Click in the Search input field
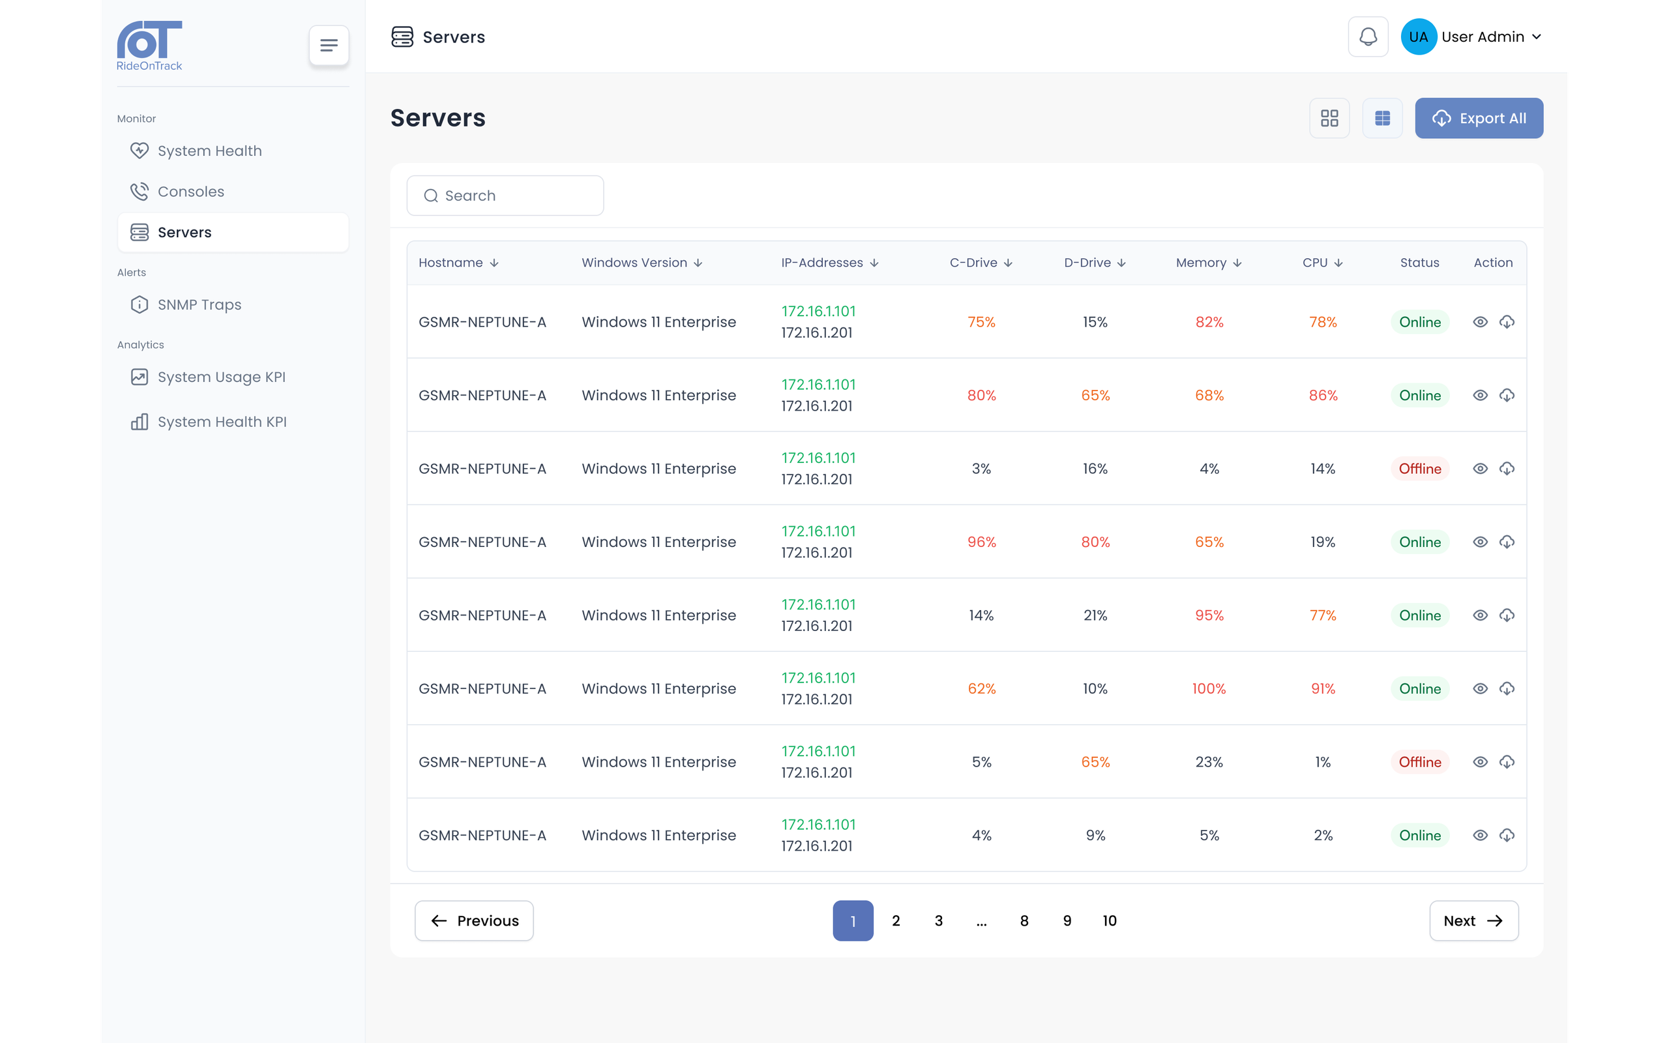This screenshot has height=1043, width=1669. pos(505,196)
